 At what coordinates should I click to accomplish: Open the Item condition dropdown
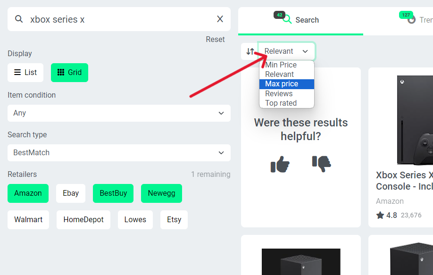[119, 113]
